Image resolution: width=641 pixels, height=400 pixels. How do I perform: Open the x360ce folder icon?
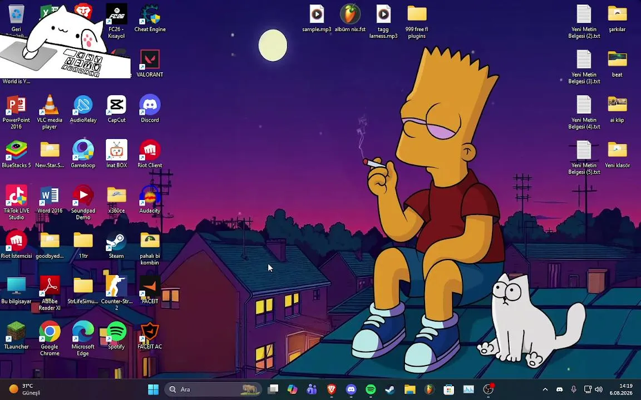pyautogui.click(x=116, y=199)
